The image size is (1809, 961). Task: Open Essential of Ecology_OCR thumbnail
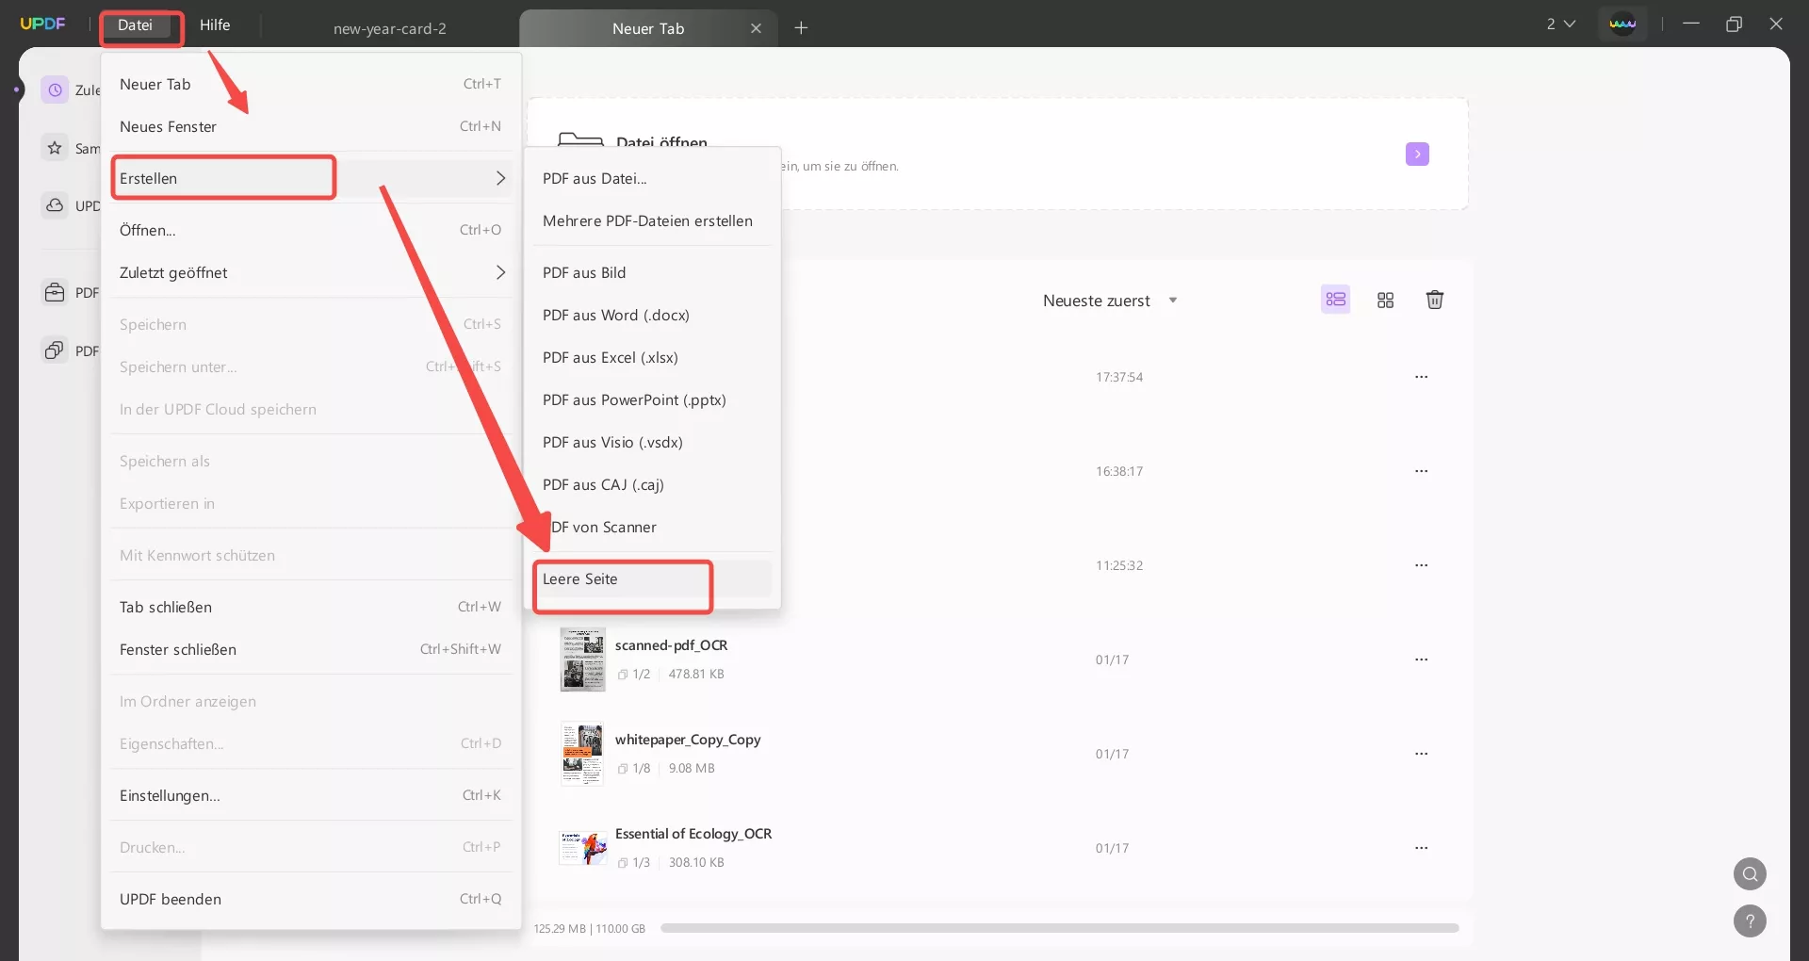582,848
